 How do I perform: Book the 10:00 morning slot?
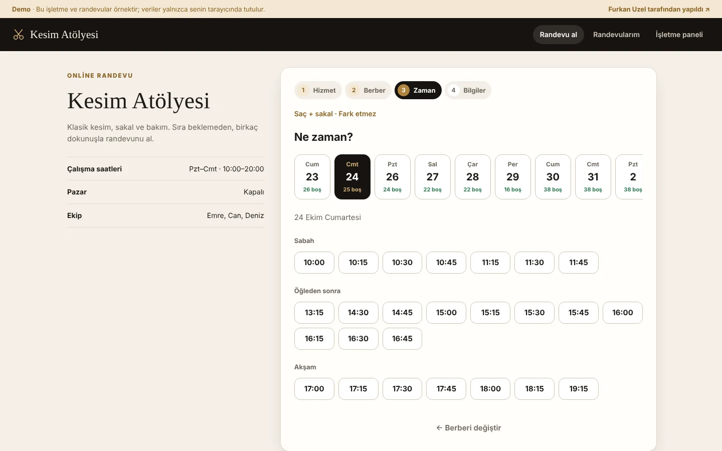click(x=314, y=263)
